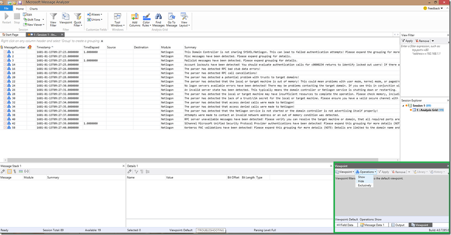This screenshot has height=235, width=451.
Task: Switch to Message Data 1 tab
Action: (x=373, y=225)
